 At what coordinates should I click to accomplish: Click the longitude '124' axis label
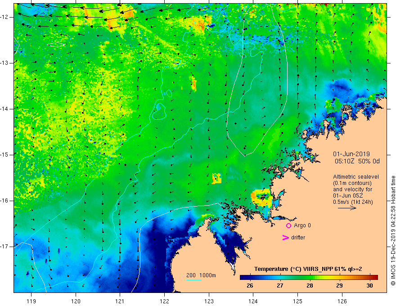pyautogui.click(x=253, y=301)
